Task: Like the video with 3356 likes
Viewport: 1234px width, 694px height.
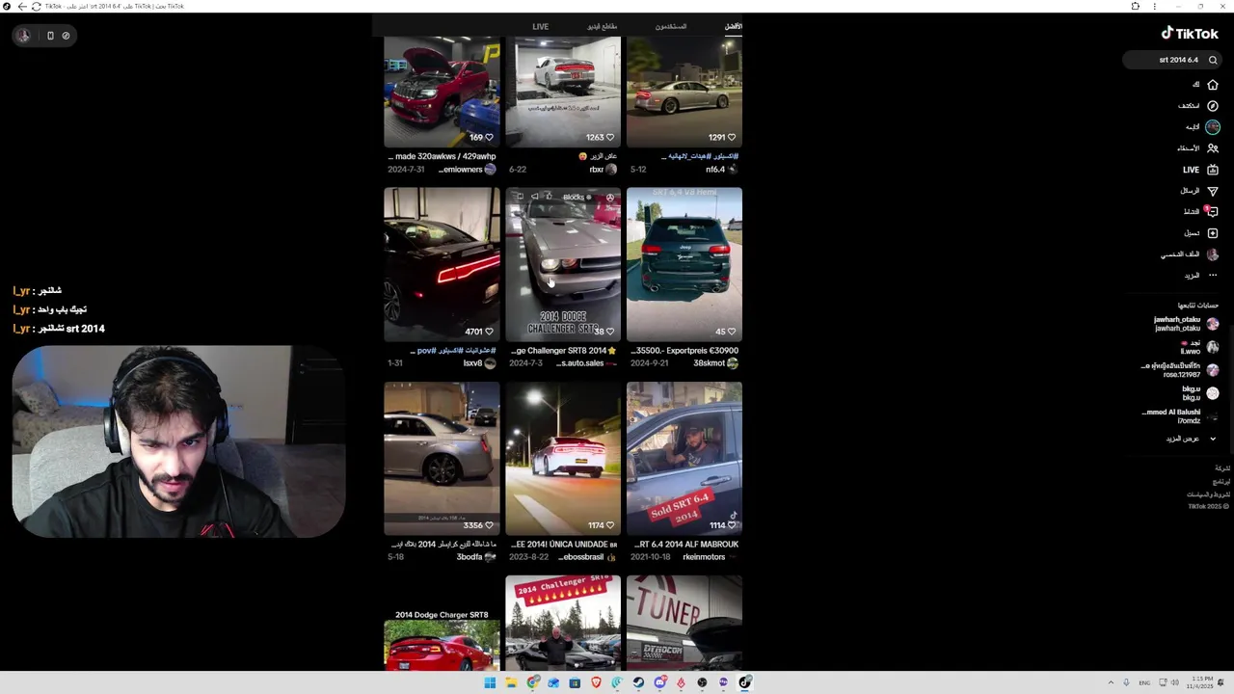Action: tap(489, 525)
